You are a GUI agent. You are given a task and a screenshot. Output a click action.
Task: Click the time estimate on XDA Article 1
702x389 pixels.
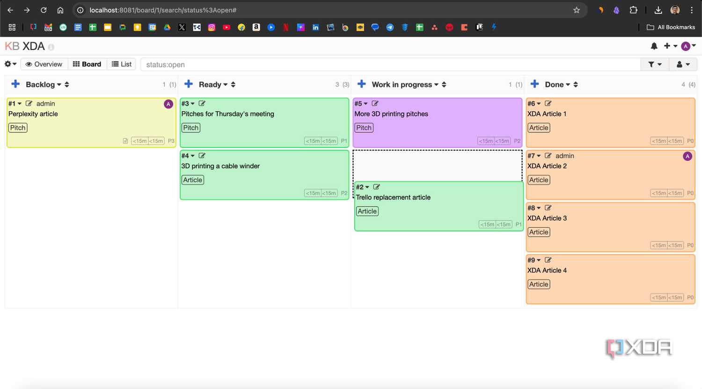(667, 141)
